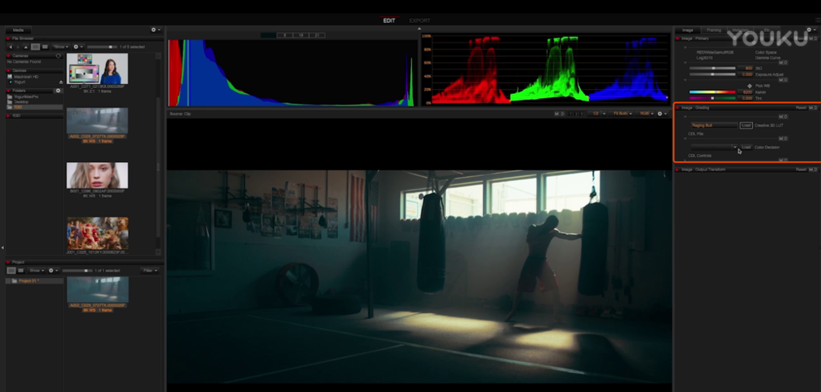The height and width of the screenshot is (392, 821).
Task: Activate the Pick WB crosshair tool
Action: tap(750, 86)
